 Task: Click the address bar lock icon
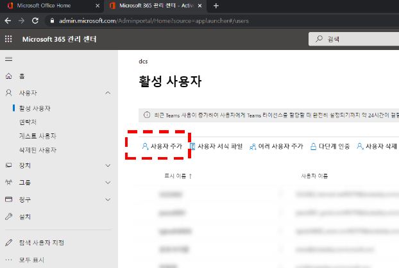click(52, 21)
